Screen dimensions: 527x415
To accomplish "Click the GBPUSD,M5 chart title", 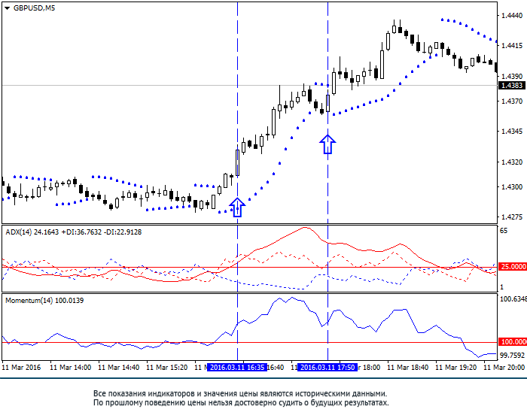I will click(x=34, y=8).
